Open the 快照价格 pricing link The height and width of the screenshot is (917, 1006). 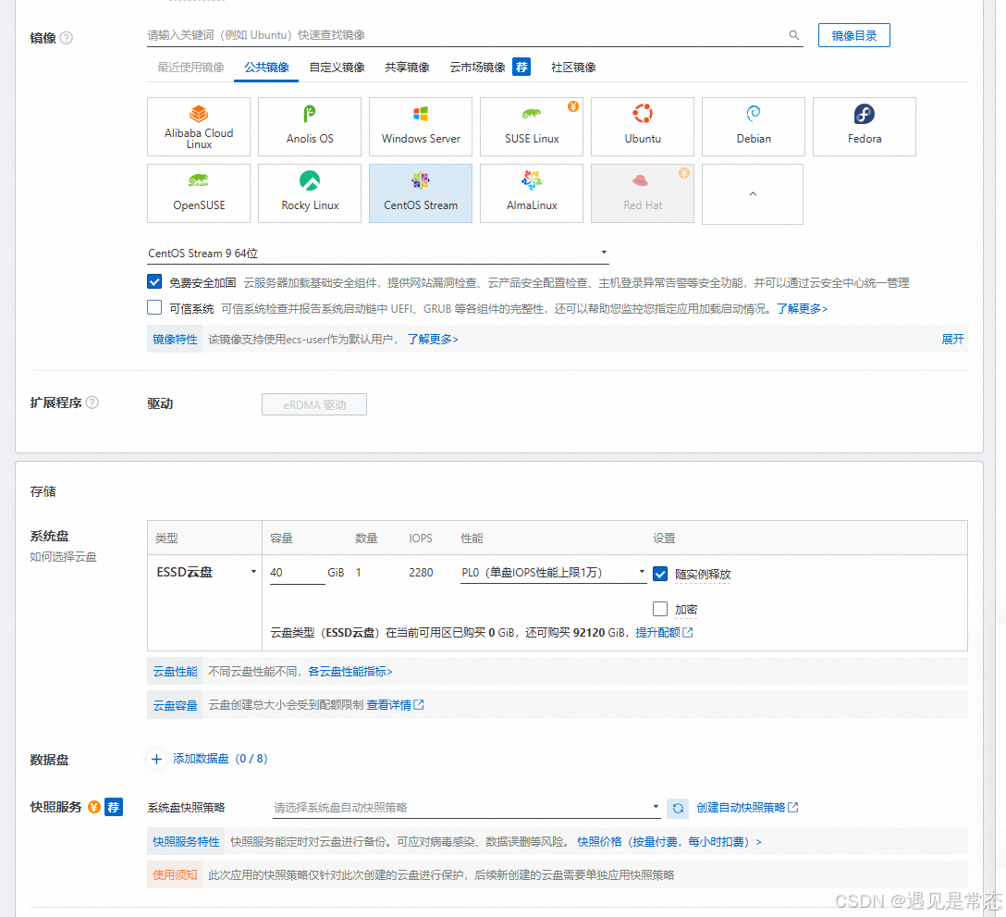point(669,842)
